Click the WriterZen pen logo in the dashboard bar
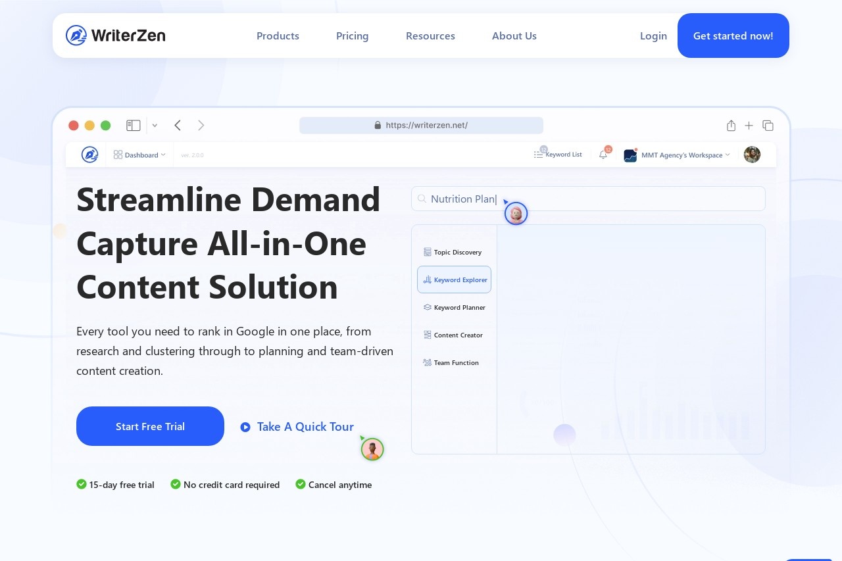Screen dimensions: 842x561 (x=89, y=155)
